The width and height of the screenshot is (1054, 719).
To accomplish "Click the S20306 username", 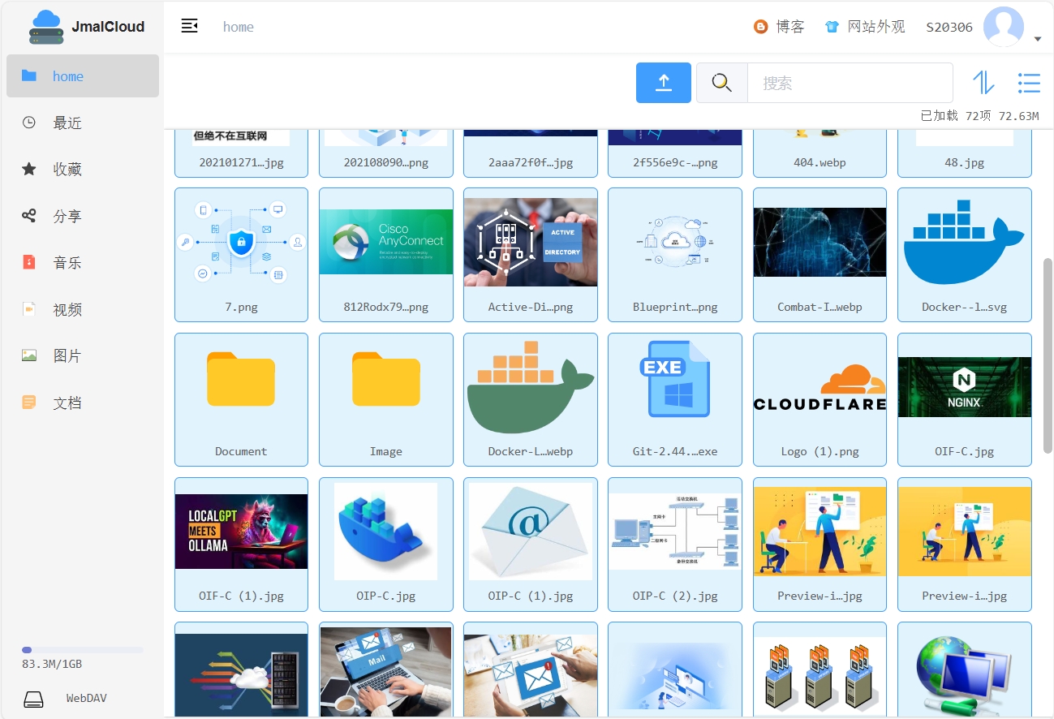I will coord(949,27).
